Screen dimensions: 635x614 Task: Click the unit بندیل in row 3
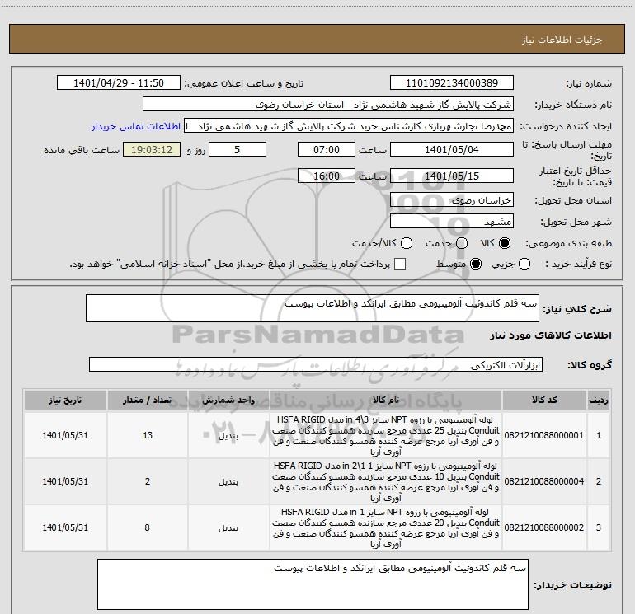tap(228, 528)
